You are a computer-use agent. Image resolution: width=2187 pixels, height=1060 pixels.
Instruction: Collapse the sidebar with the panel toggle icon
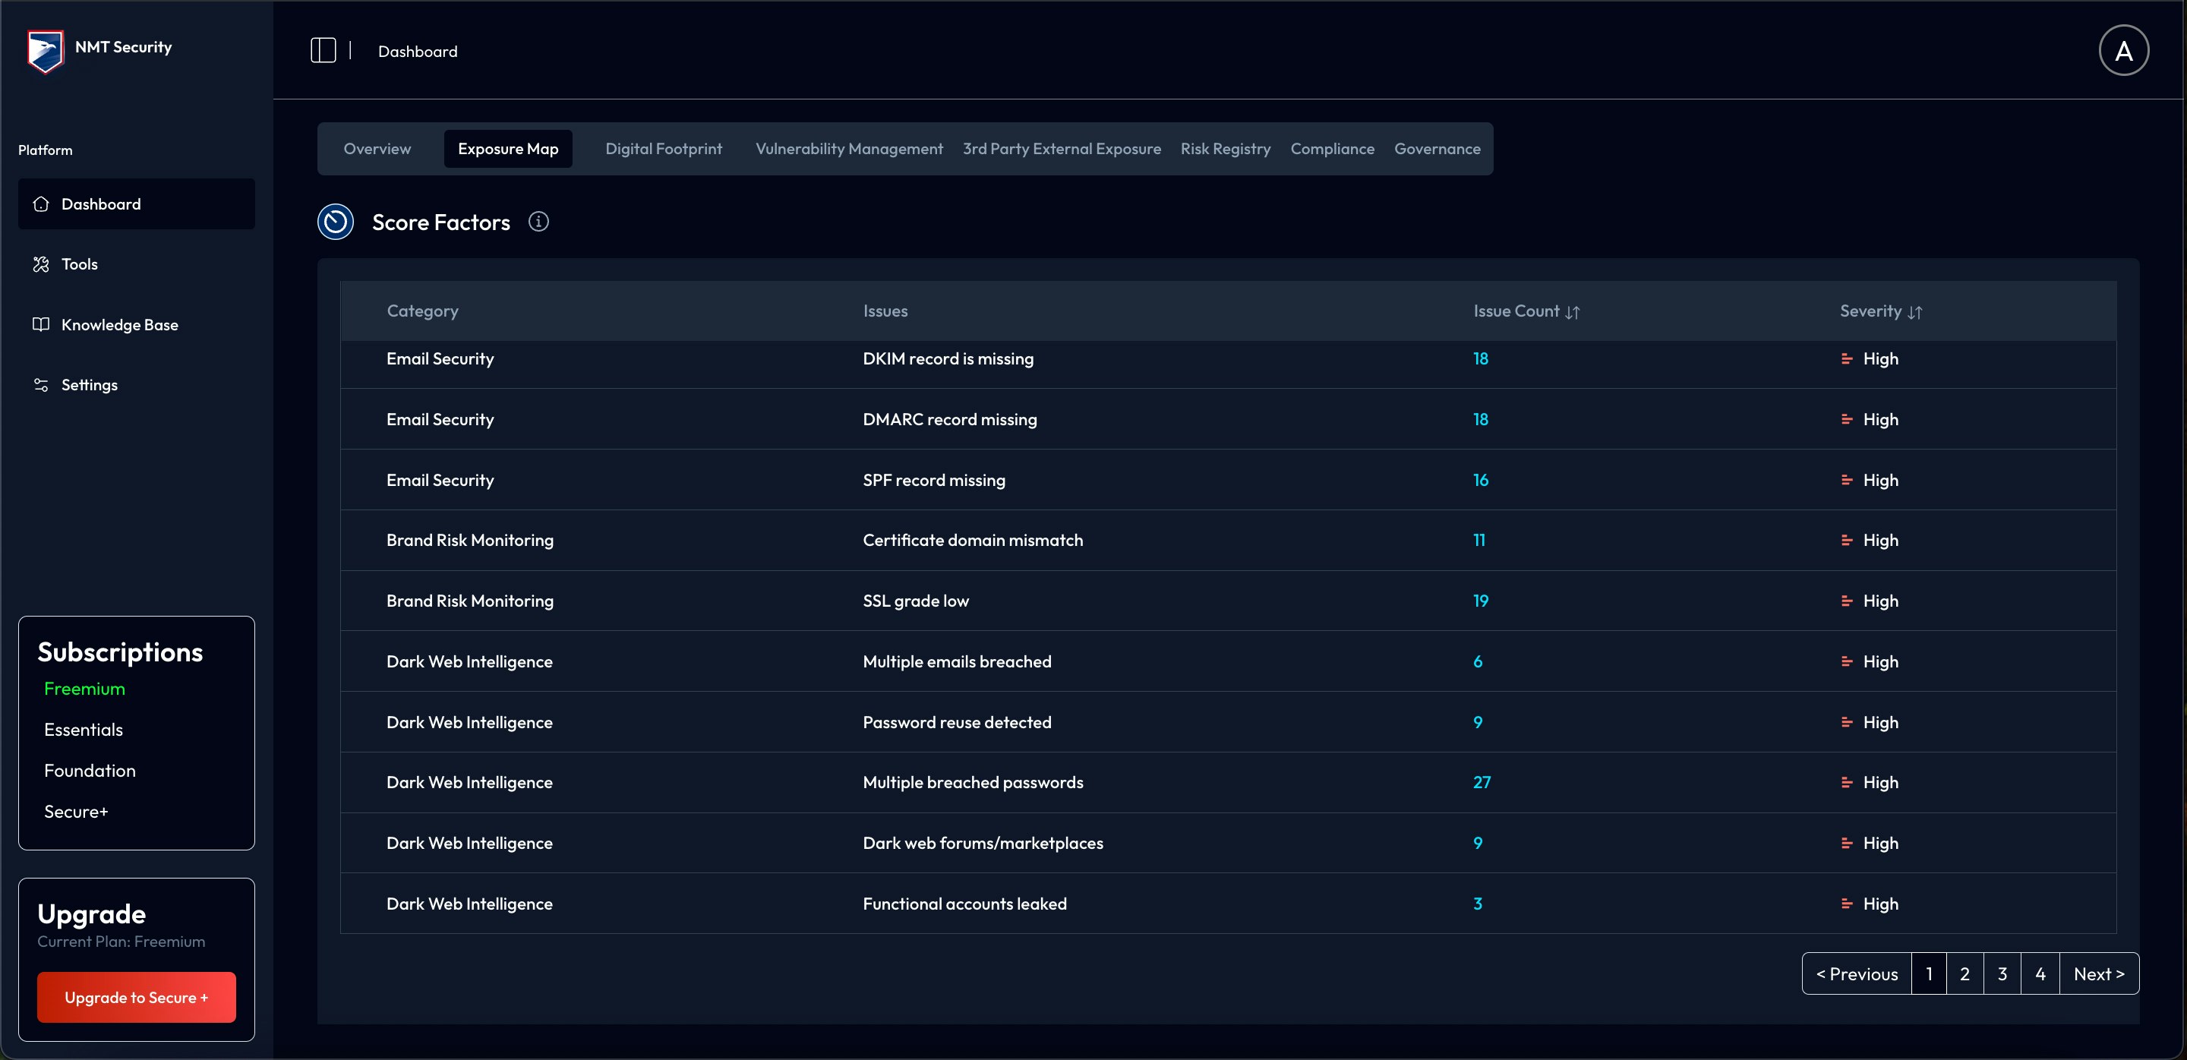323,50
